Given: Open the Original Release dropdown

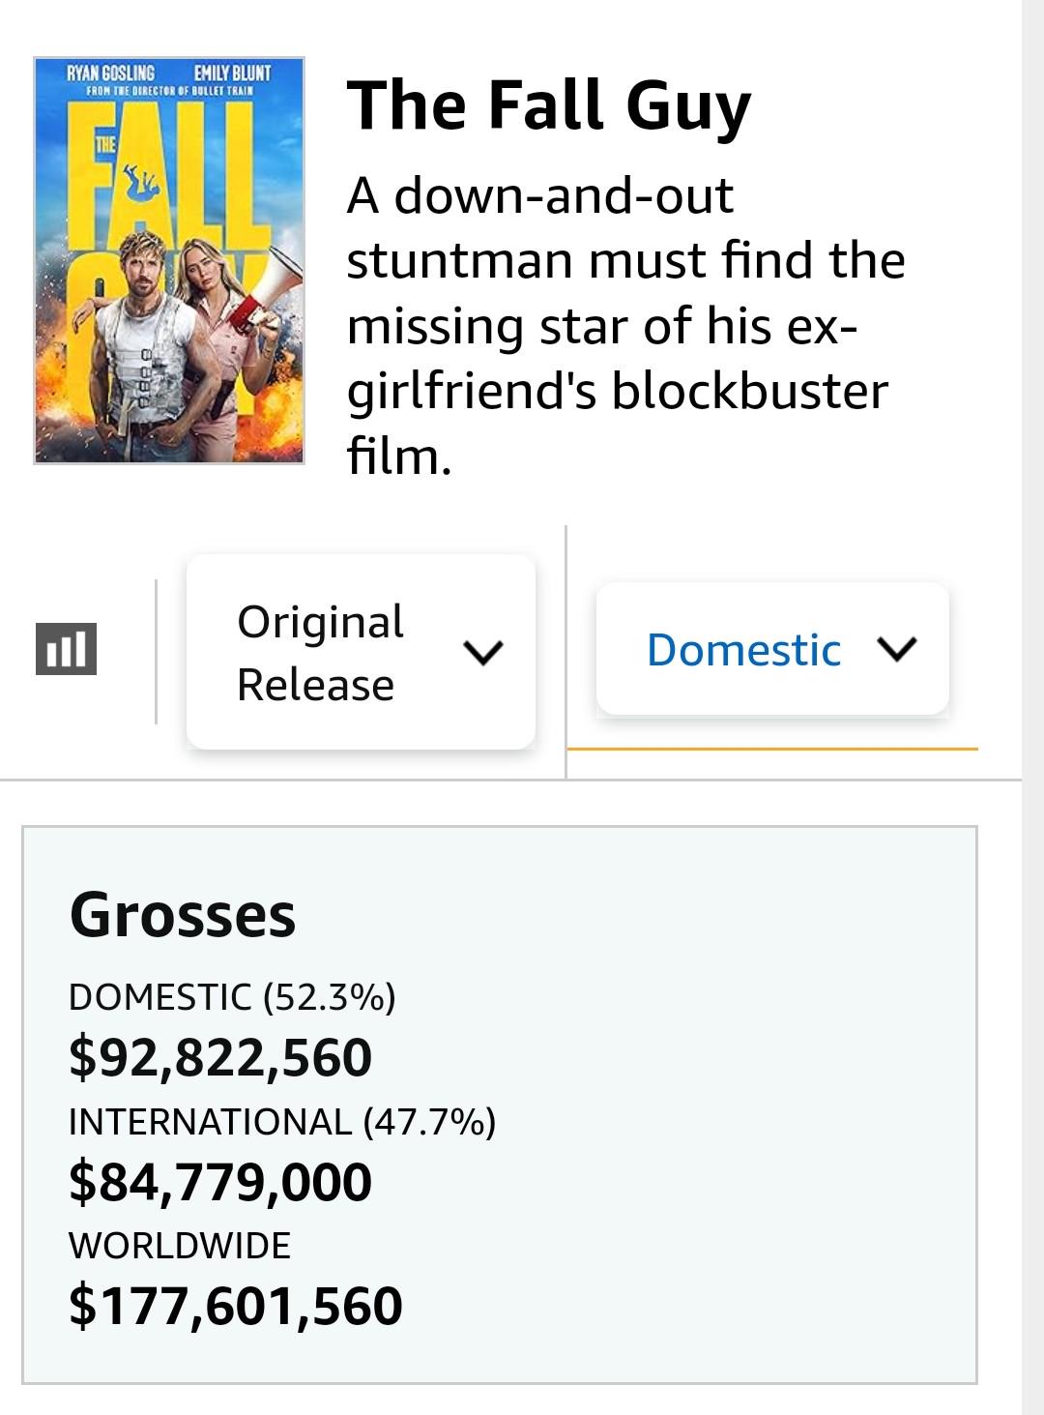Looking at the screenshot, I should 360,652.
